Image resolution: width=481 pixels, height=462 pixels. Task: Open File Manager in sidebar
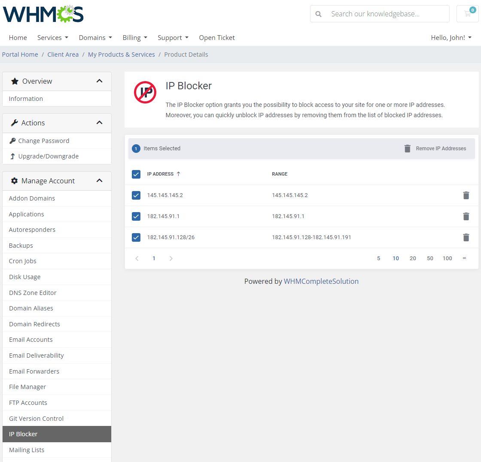coord(57,387)
